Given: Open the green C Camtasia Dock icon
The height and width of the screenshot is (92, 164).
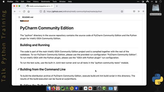Looking at the screenshot, I should click(x=104, y=88).
